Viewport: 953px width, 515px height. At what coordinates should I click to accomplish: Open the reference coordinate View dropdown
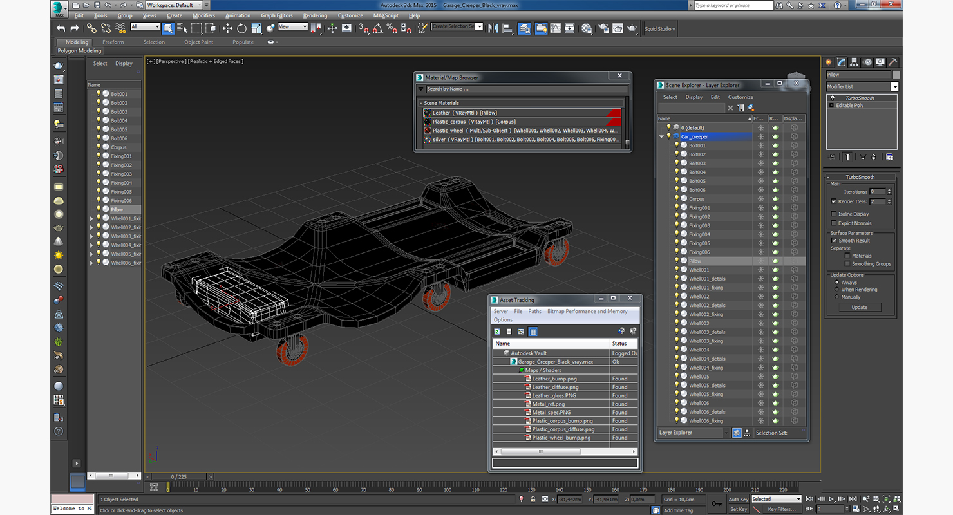[x=292, y=26]
